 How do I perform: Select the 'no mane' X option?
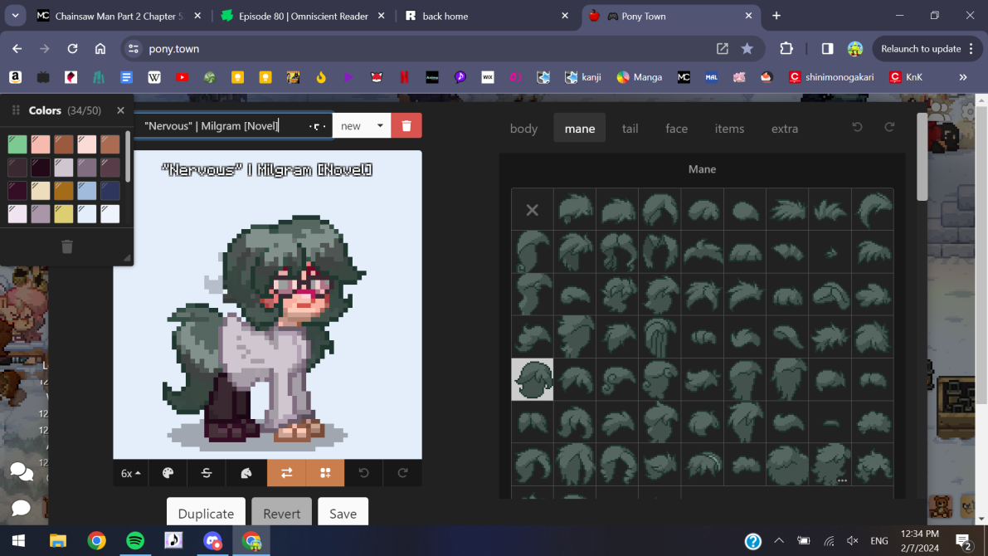pos(532,210)
